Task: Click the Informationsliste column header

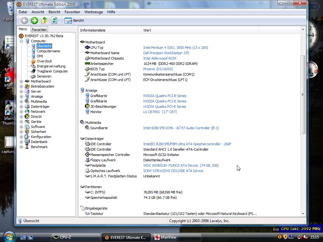Action: click(x=110, y=30)
